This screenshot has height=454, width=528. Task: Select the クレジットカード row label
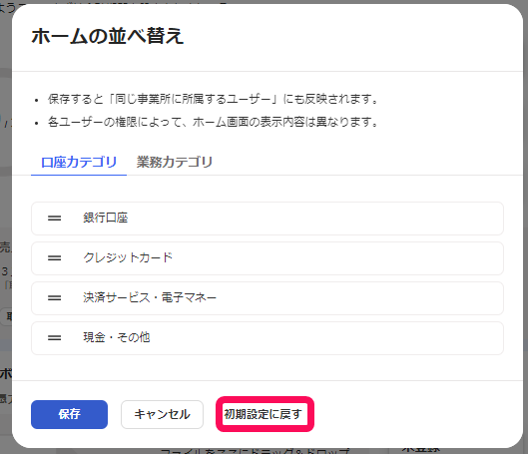[128, 257]
